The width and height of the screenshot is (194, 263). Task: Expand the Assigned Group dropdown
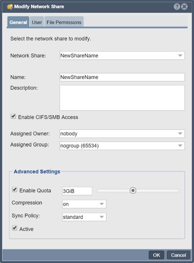click(122, 146)
